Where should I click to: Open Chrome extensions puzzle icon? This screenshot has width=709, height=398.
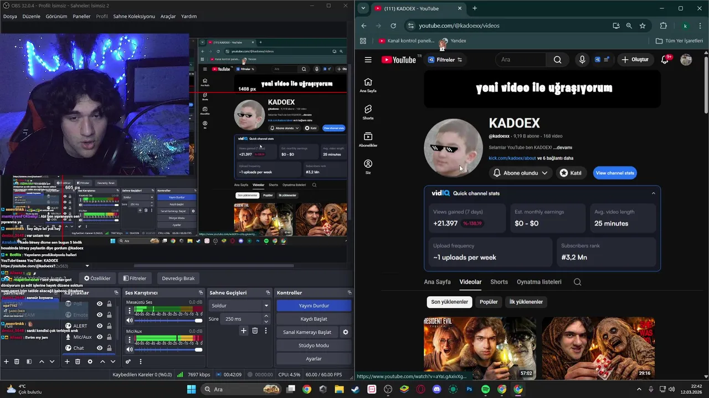663,25
